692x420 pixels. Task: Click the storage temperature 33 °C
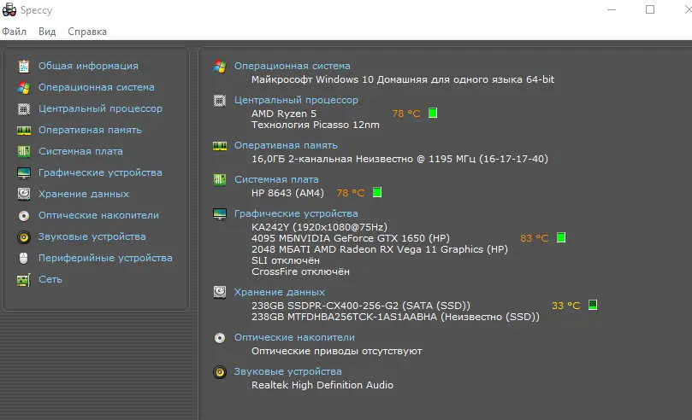(x=565, y=306)
